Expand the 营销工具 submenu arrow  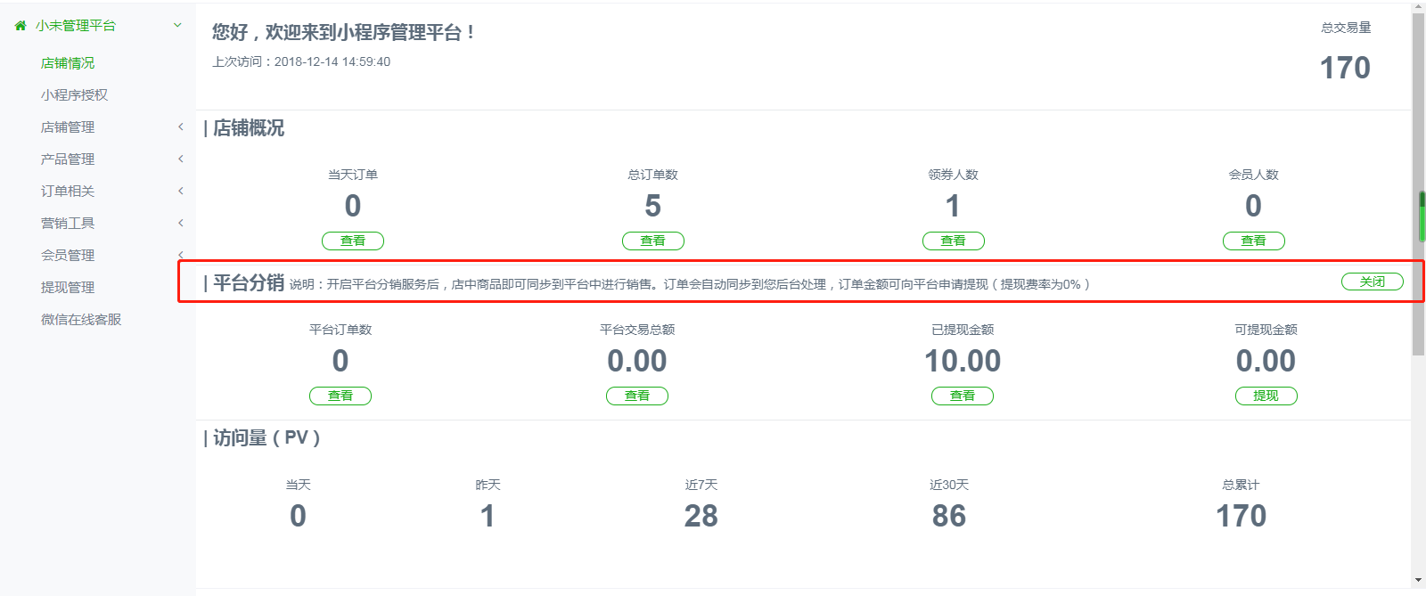(181, 224)
